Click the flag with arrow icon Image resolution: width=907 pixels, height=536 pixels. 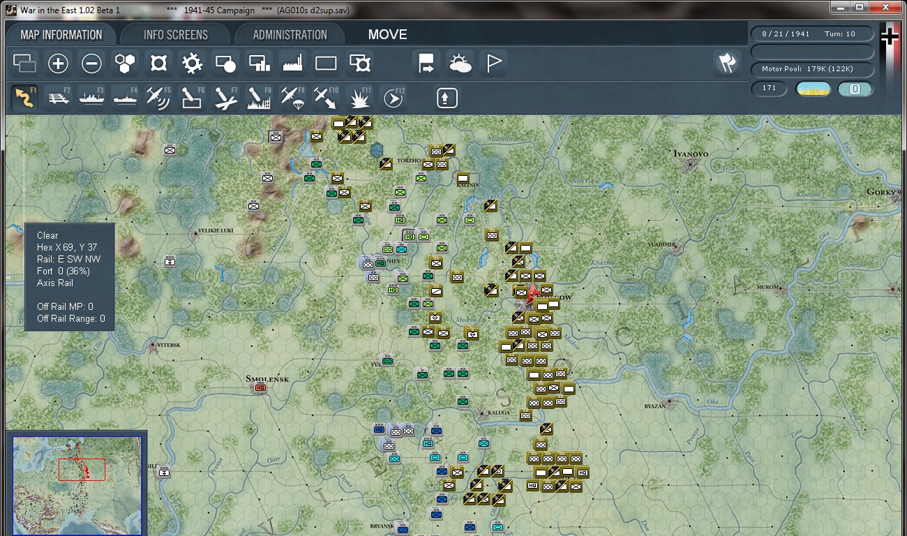[x=426, y=64]
